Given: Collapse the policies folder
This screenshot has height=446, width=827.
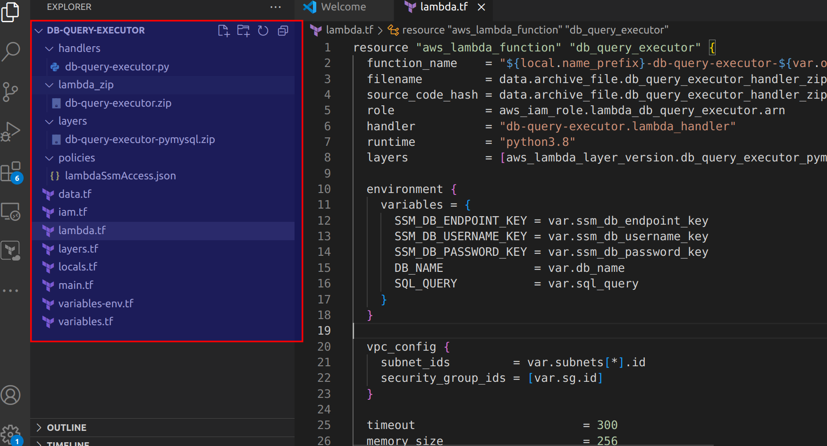Looking at the screenshot, I should tap(49, 158).
